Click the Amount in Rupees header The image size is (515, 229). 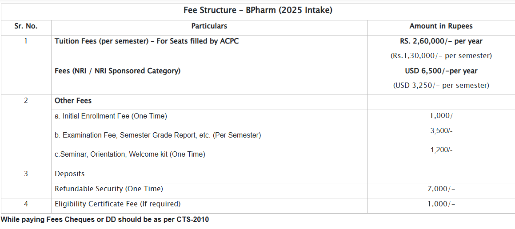(x=441, y=26)
